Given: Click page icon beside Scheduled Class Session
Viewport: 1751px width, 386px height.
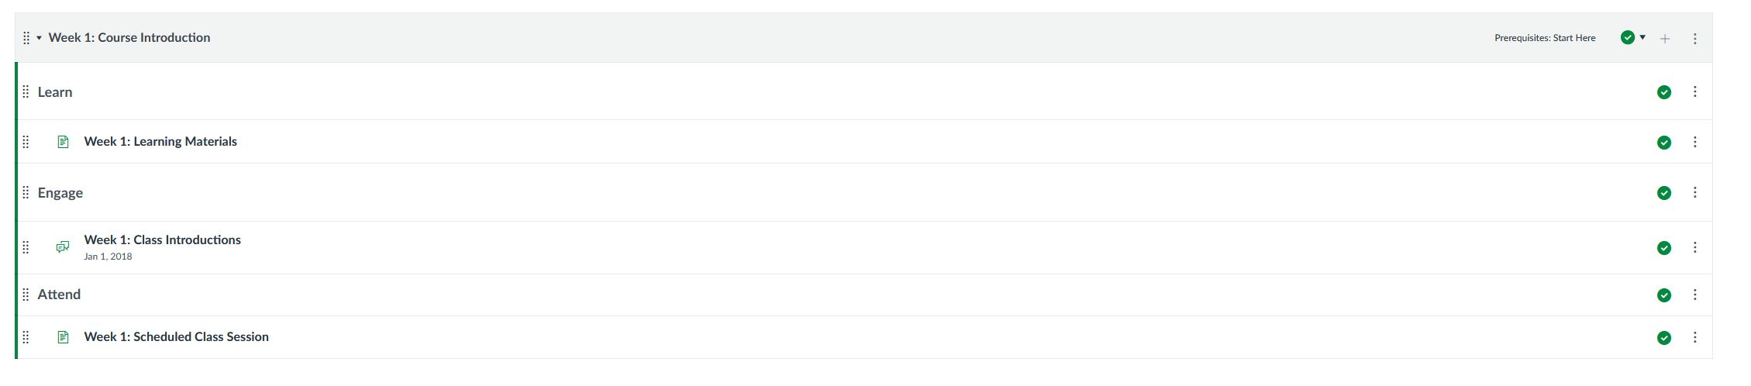Looking at the screenshot, I should [64, 337].
